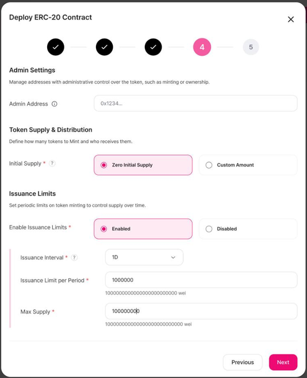Click the current step 4 indicator
This screenshot has width=307, height=378.
pos(202,47)
